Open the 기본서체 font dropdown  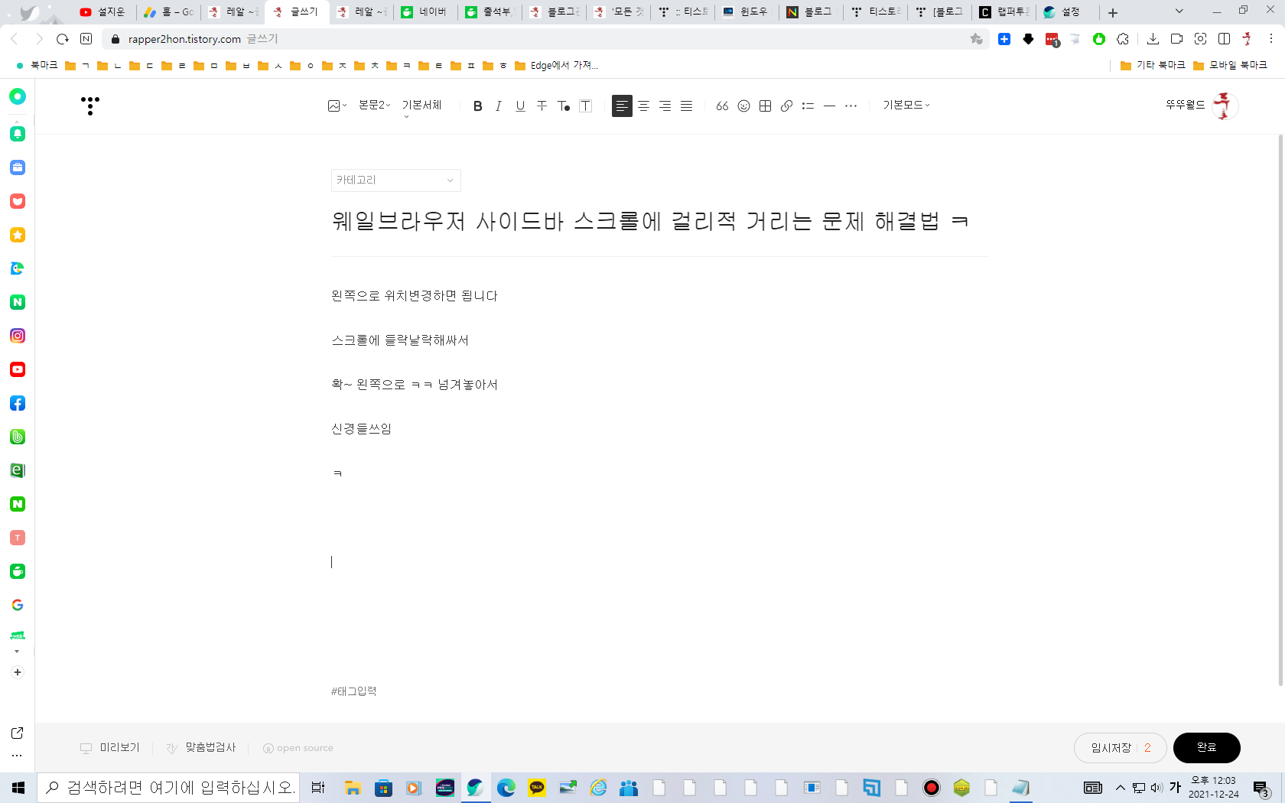pyautogui.click(x=422, y=106)
